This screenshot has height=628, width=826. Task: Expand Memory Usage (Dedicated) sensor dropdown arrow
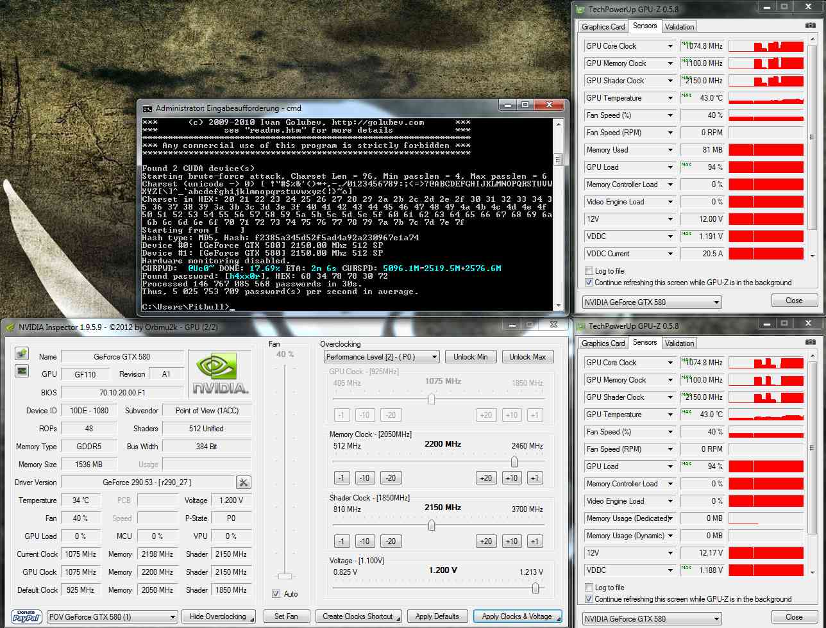click(x=671, y=518)
